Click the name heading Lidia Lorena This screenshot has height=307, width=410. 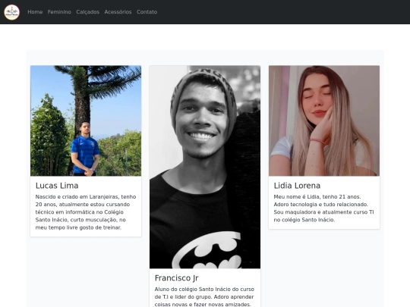297,186
